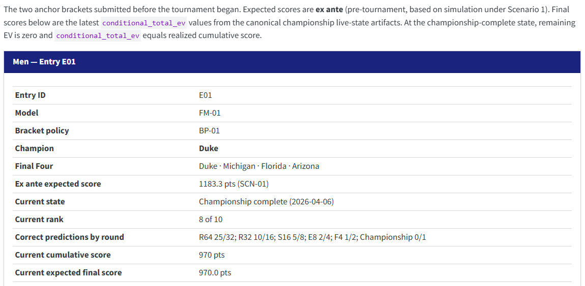Click the Current state row label
The height and width of the screenshot is (286, 585).
[x=40, y=202]
